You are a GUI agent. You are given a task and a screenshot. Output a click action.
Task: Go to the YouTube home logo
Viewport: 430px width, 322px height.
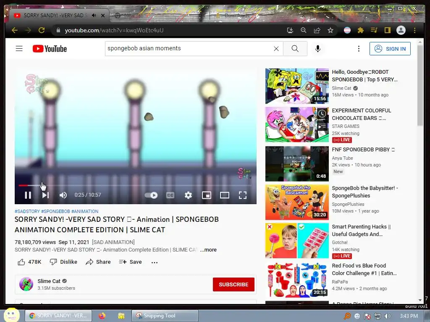coord(50,49)
